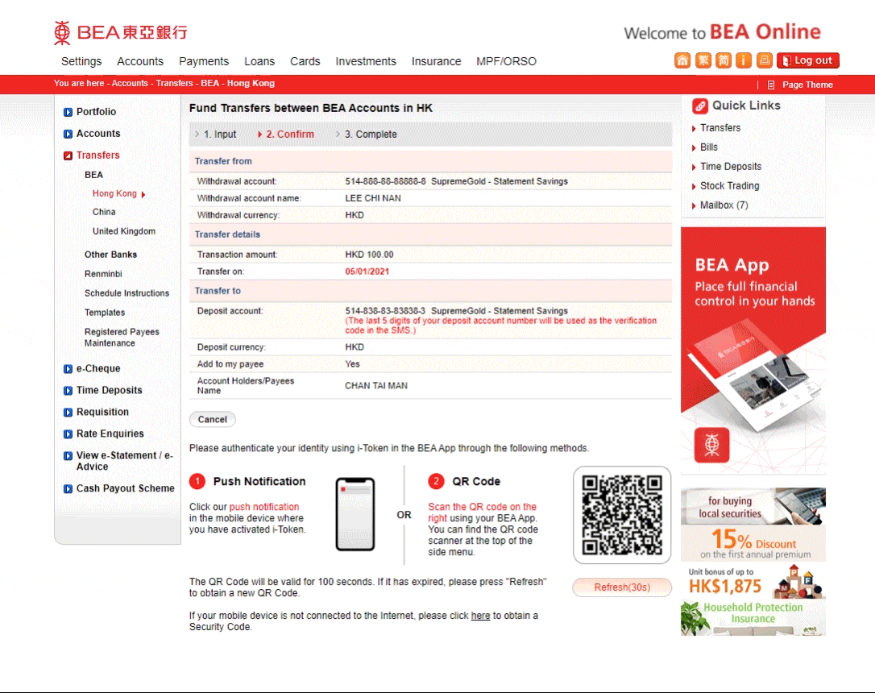This screenshot has height=693, width=875.
Task: Switch to Simplified Chinese (简) language icon
Action: click(724, 60)
